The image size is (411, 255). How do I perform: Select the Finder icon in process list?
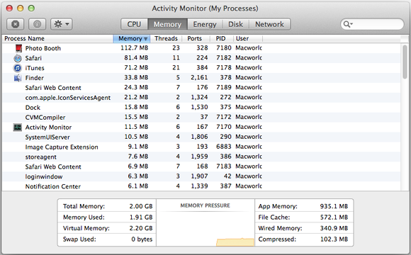(18, 78)
